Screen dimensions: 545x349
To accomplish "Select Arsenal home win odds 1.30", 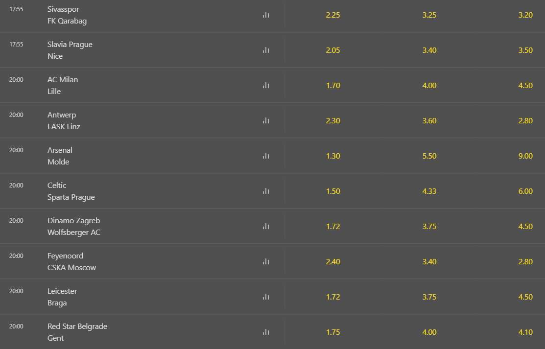I will click(x=333, y=156).
